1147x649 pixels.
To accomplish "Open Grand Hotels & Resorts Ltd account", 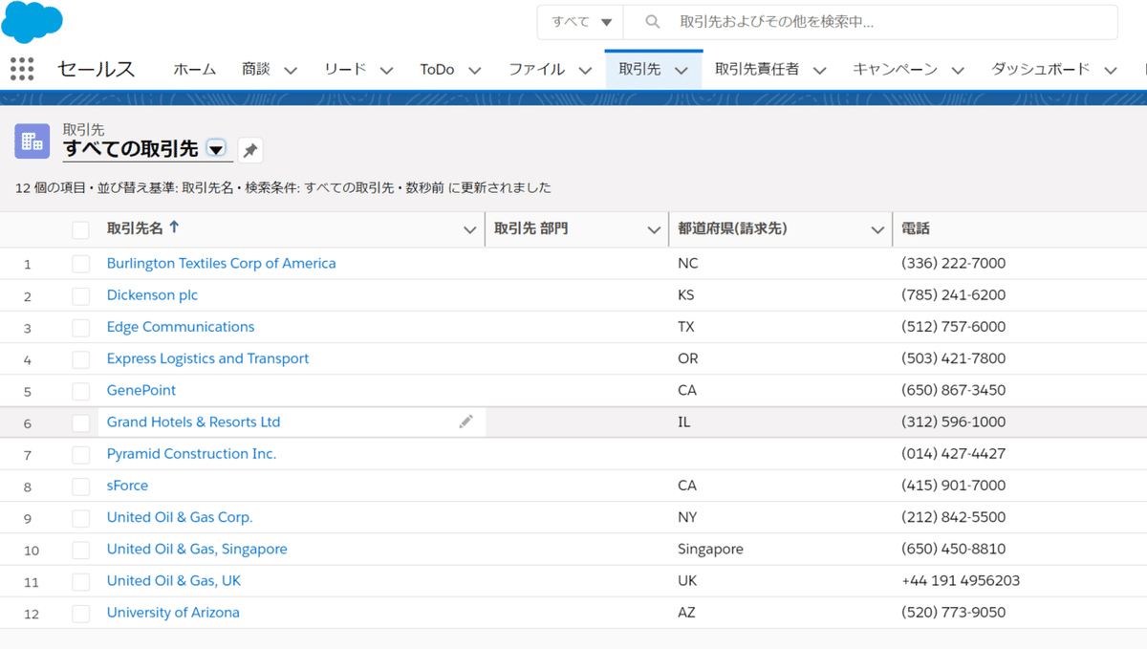I will 194,422.
